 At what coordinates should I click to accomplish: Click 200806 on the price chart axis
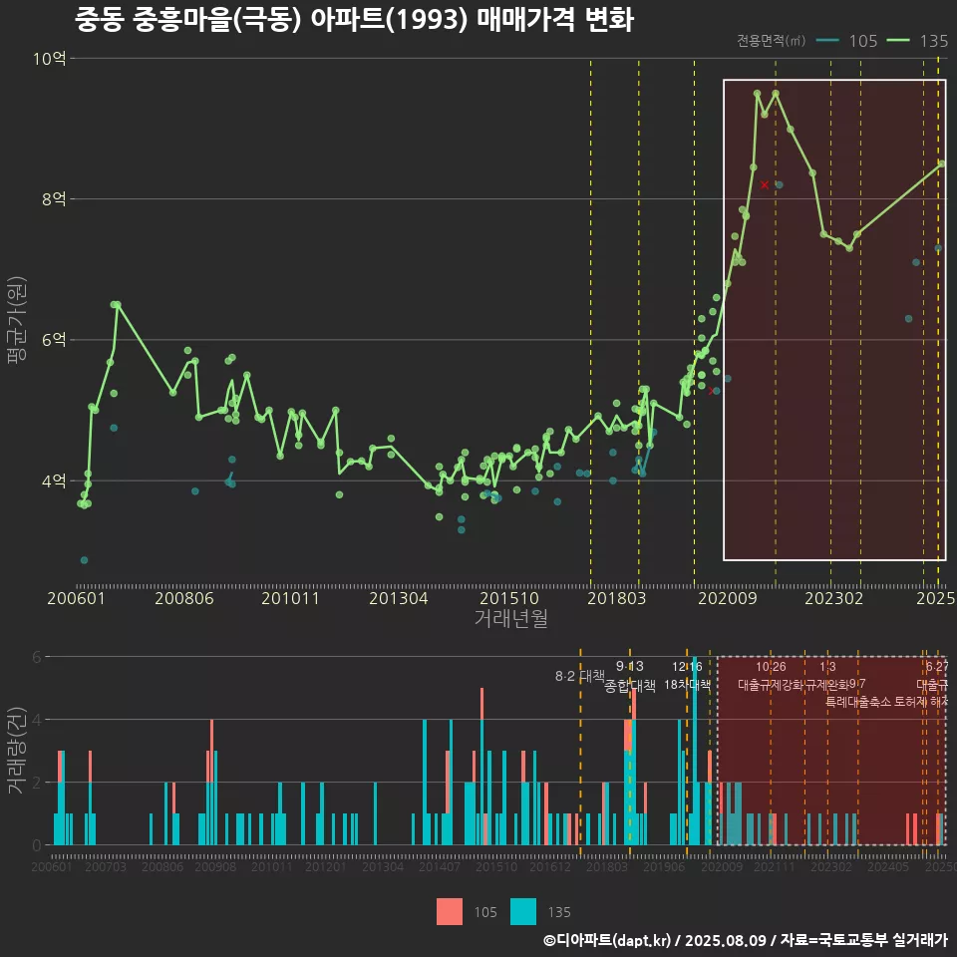[x=184, y=598]
